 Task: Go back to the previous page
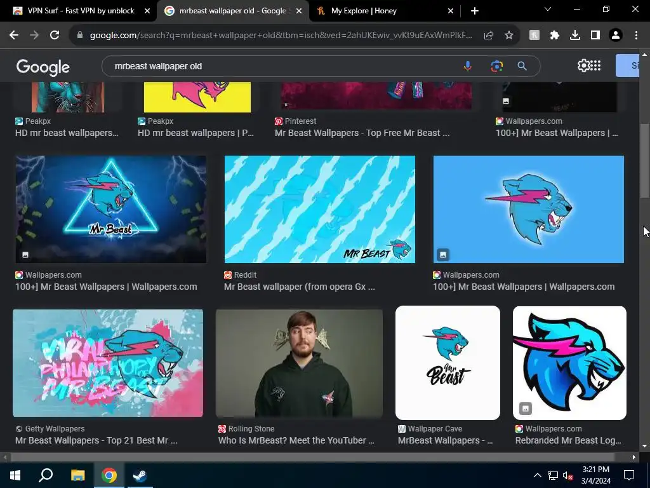click(14, 36)
